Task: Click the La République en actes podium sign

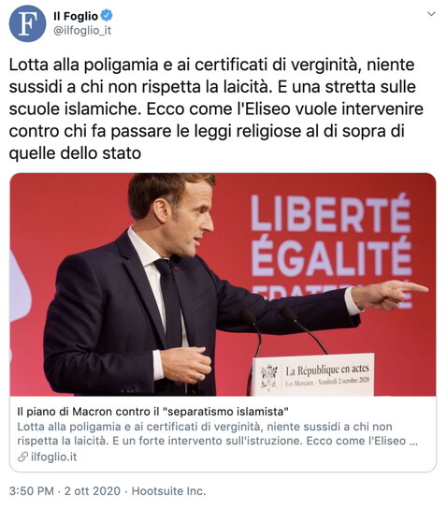Action: 313,375
